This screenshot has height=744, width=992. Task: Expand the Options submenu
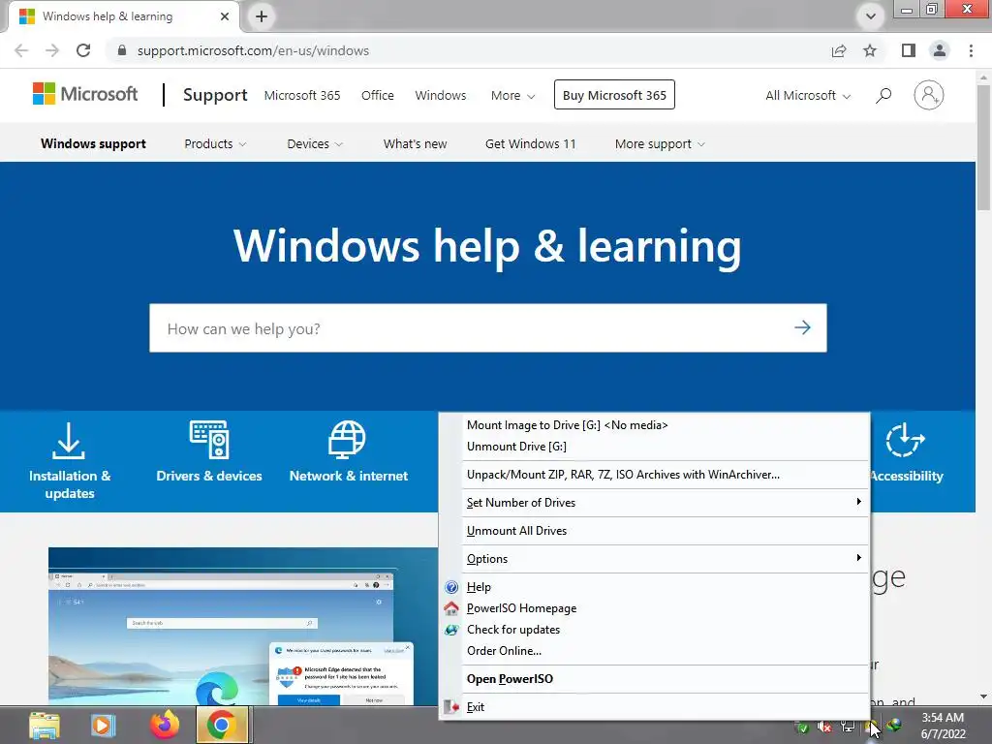[655, 559]
